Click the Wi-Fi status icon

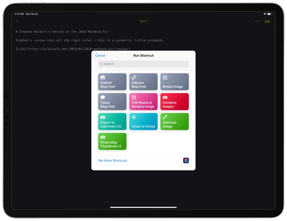[x=265, y=14]
